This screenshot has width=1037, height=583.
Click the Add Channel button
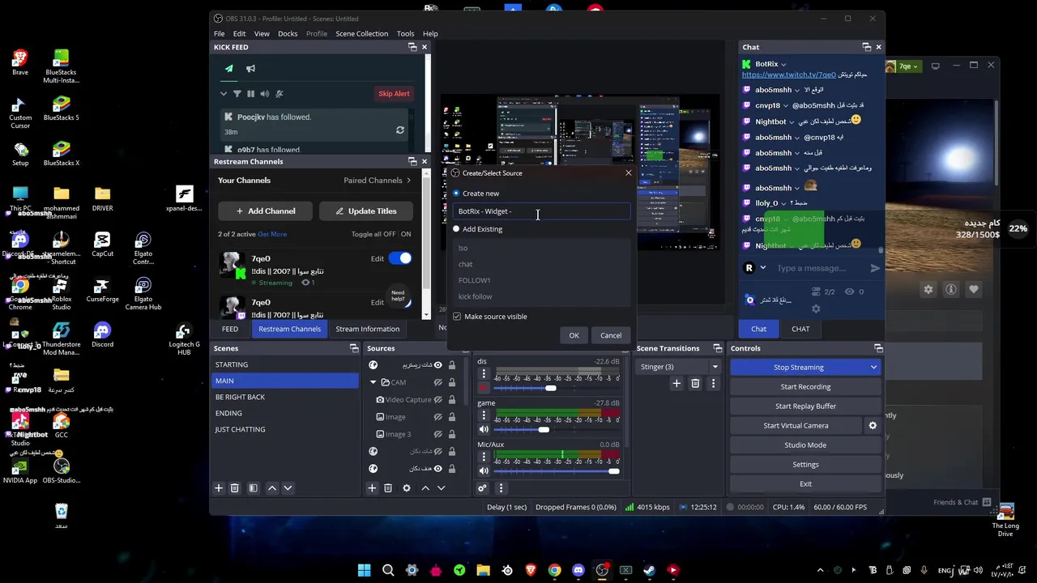(266, 211)
